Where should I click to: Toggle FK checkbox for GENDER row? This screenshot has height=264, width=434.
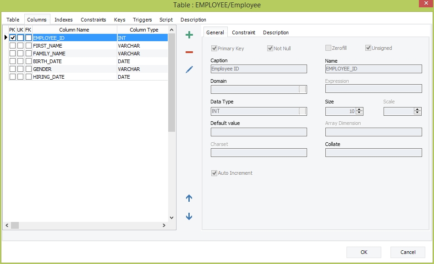pos(28,69)
